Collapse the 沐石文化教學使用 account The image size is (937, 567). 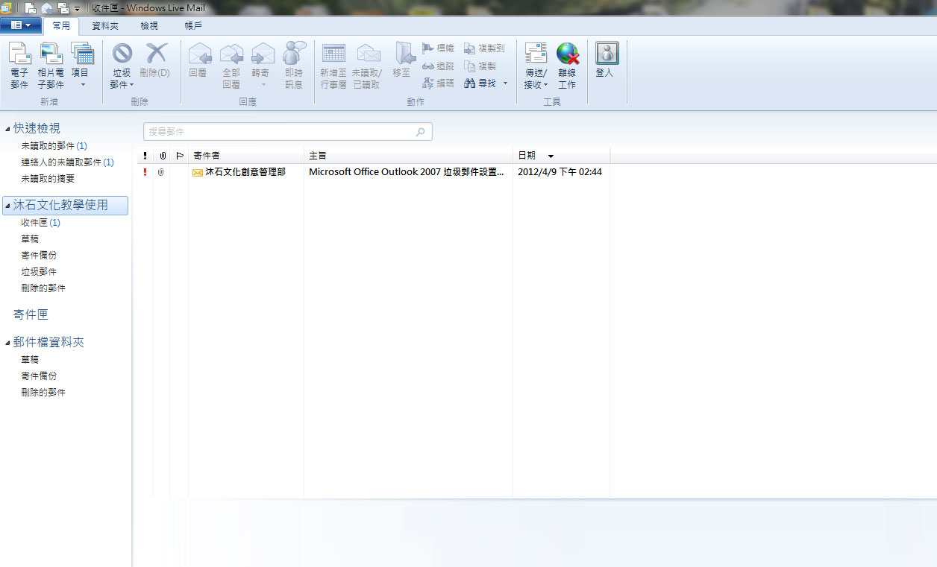(7, 205)
